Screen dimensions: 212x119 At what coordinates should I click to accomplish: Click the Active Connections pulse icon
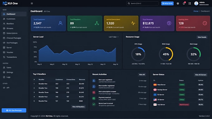[133, 23]
